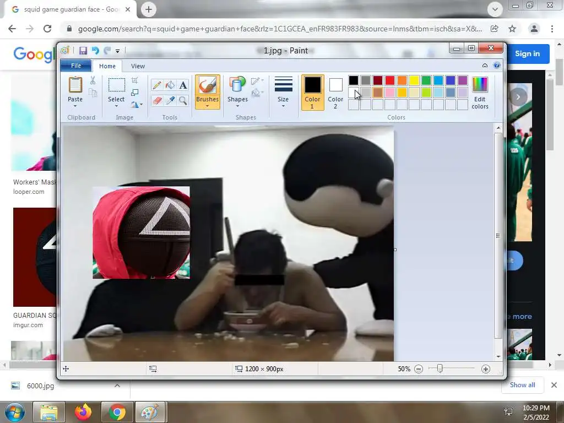Screen dimensions: 564x423
Task: Select the Pencil tool in Paint
Action: (157, 85)
